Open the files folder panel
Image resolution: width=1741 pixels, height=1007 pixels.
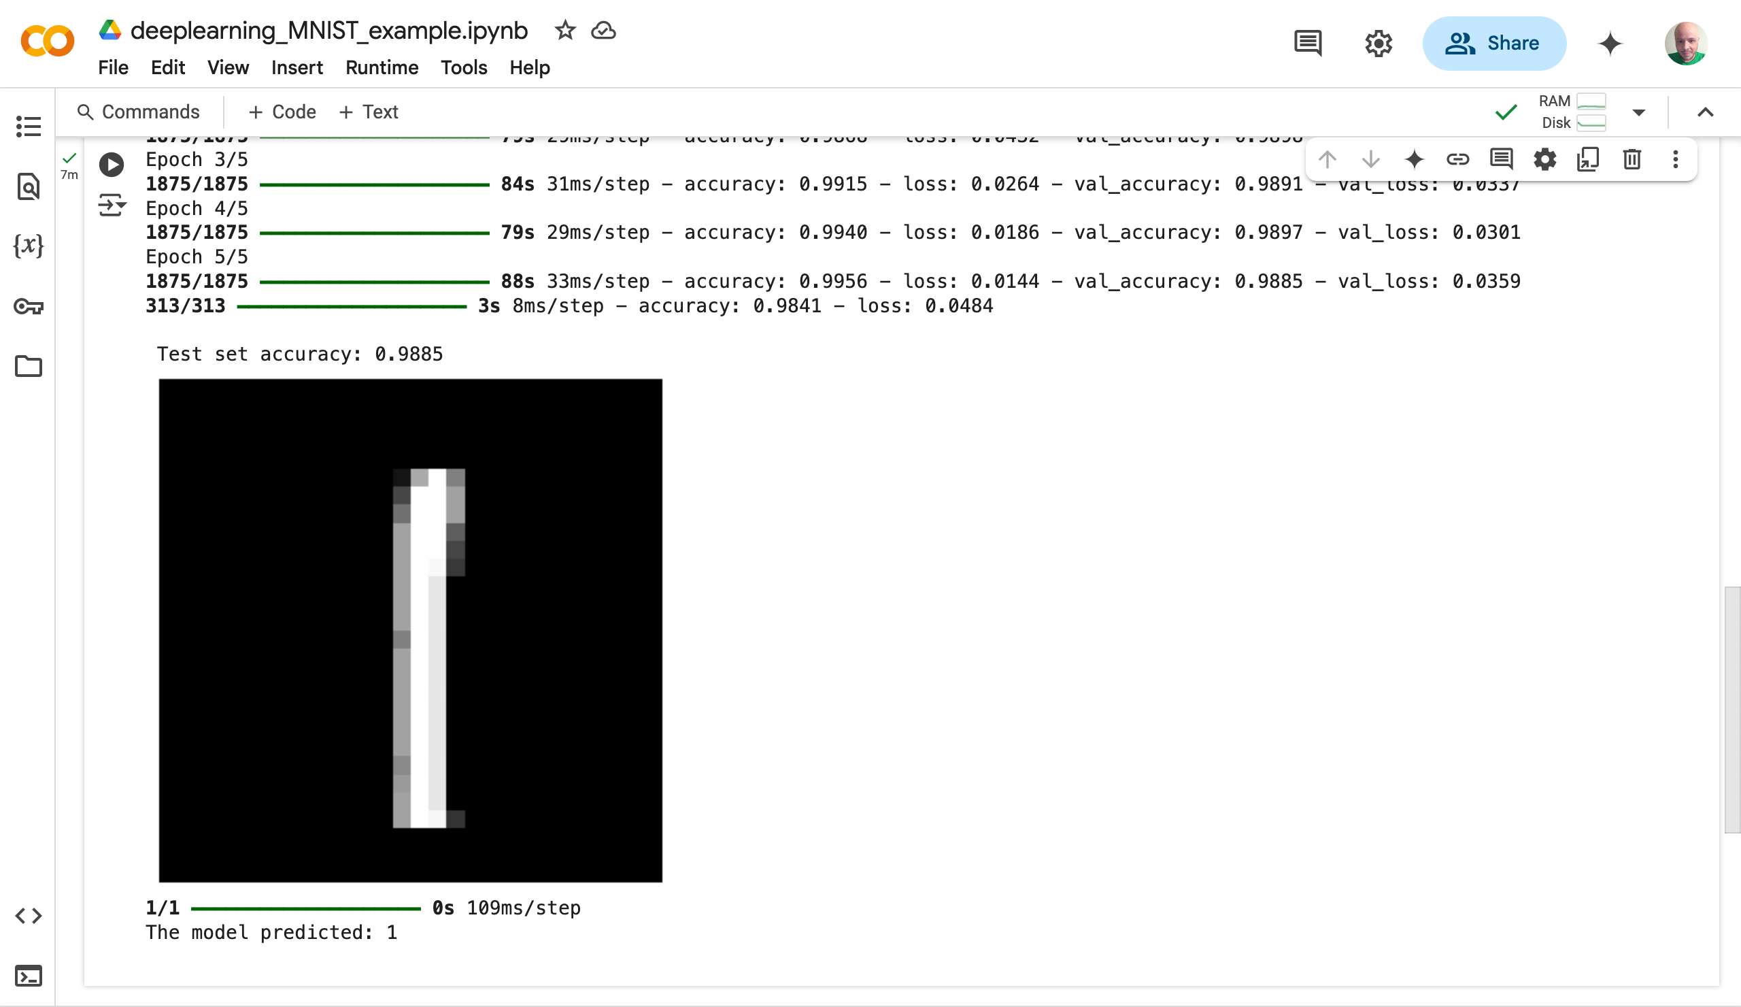pos(29,366)
